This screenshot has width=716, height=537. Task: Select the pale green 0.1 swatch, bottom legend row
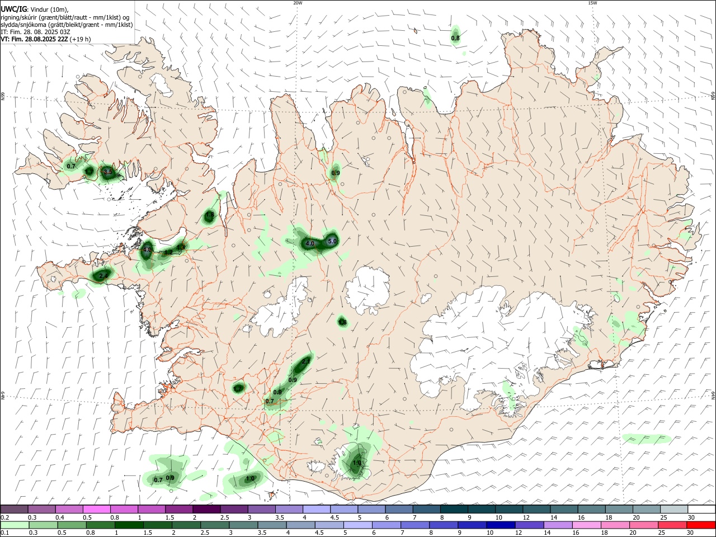point(15,525)
